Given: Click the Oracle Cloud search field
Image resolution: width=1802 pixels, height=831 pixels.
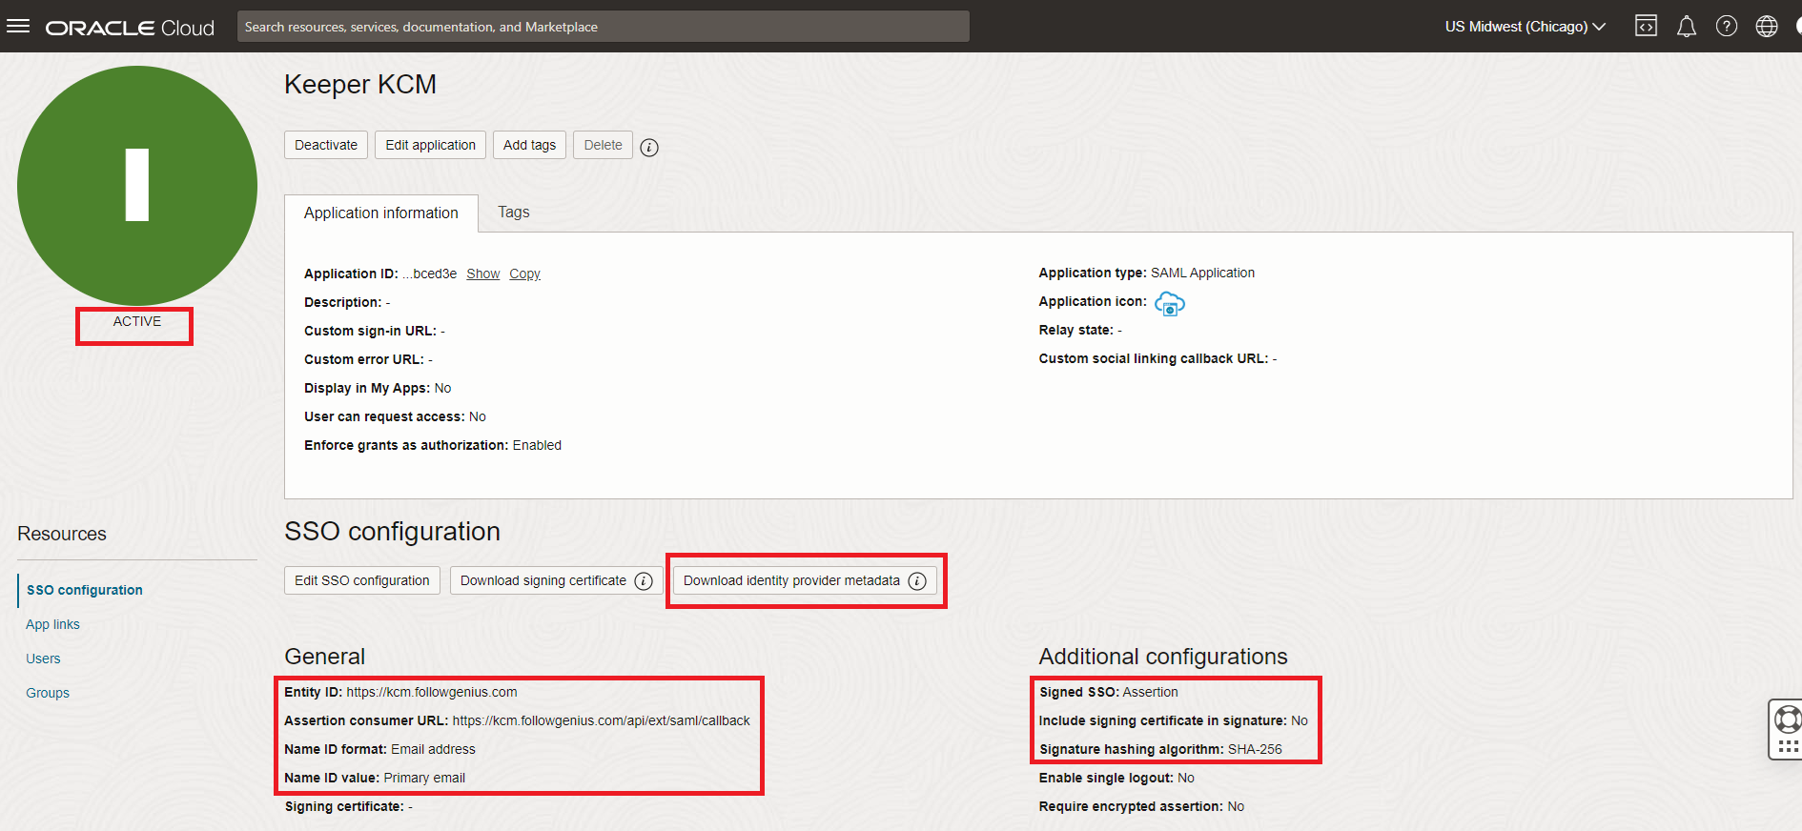Looking at the screenshot, I should 603,27.
